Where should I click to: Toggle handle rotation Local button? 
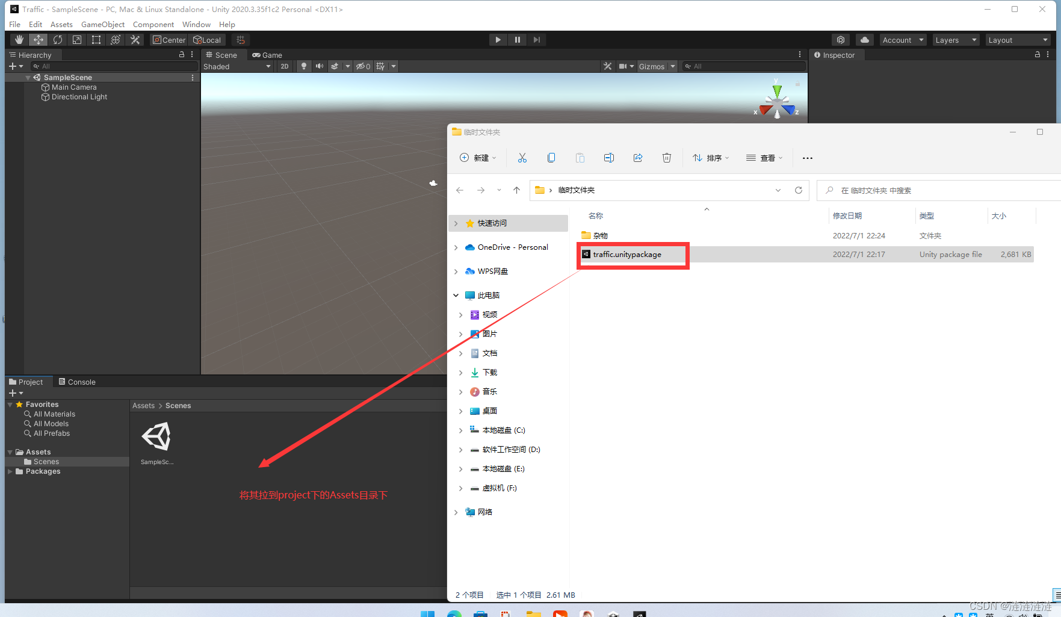(x=208, y=40)
